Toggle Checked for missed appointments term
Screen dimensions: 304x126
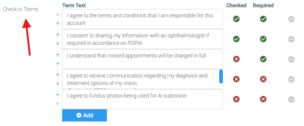pos(236,59)
